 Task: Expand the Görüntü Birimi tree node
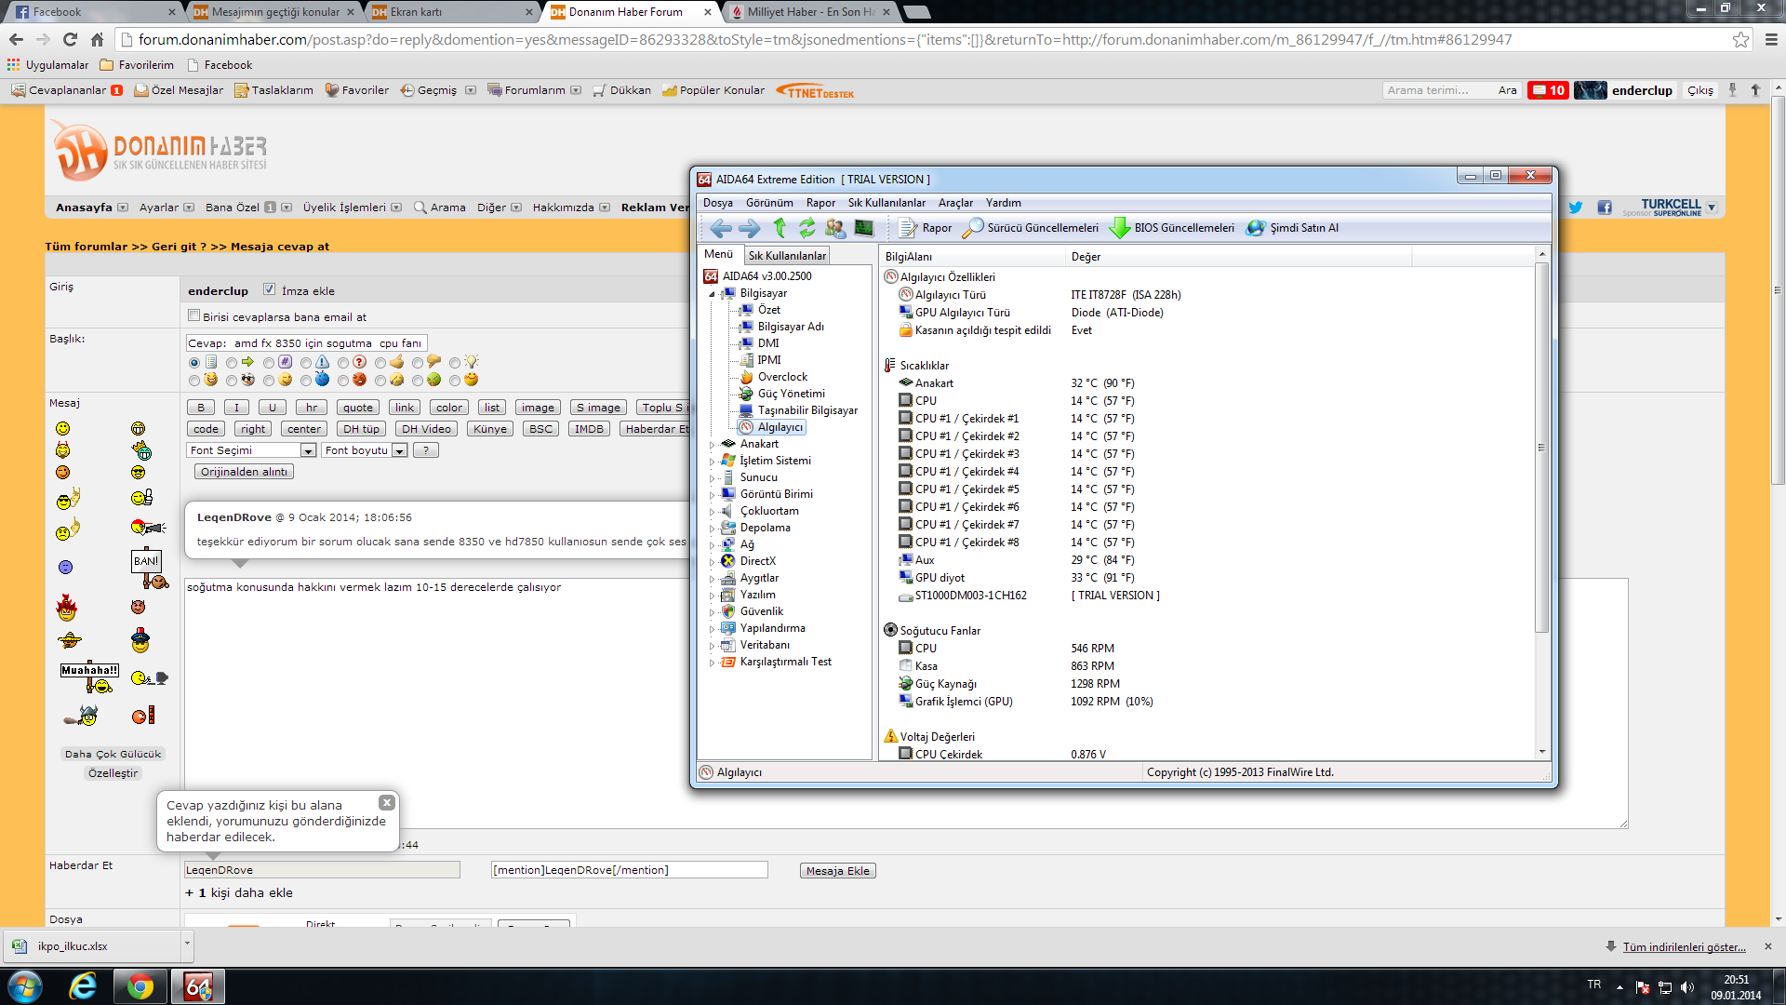(x=713, y=495)
